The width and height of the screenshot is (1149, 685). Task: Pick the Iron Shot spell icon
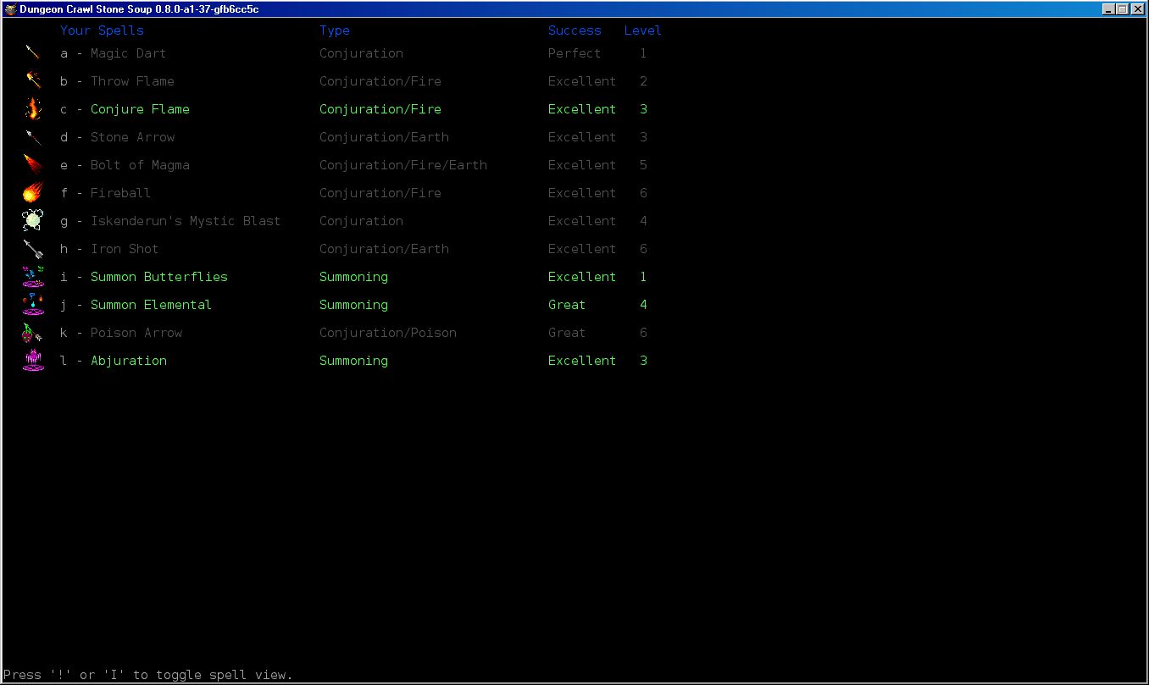click(x=33, y=248)
